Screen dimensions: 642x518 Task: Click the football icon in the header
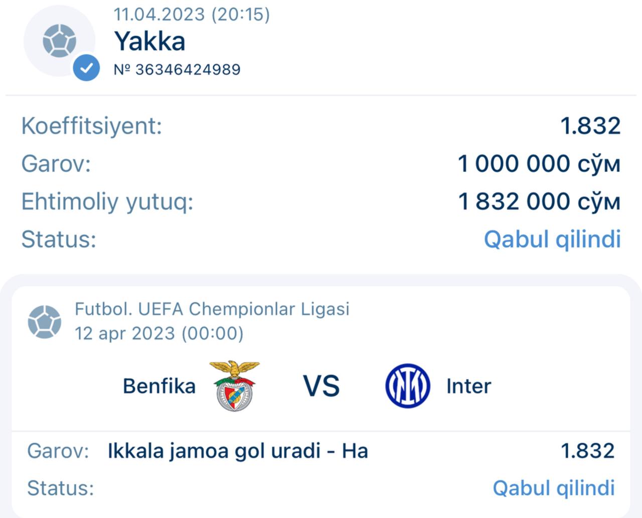click(59, 41)
